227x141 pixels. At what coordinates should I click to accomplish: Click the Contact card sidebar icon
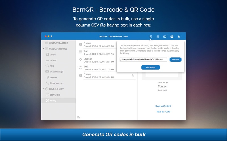pos(47,54)
